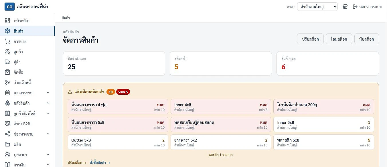Click the บุคลากร users icon
The image size is (387, 167).
7,155
